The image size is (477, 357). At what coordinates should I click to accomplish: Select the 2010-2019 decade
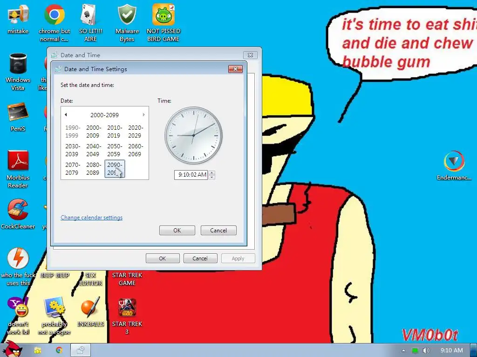[115, 132]
